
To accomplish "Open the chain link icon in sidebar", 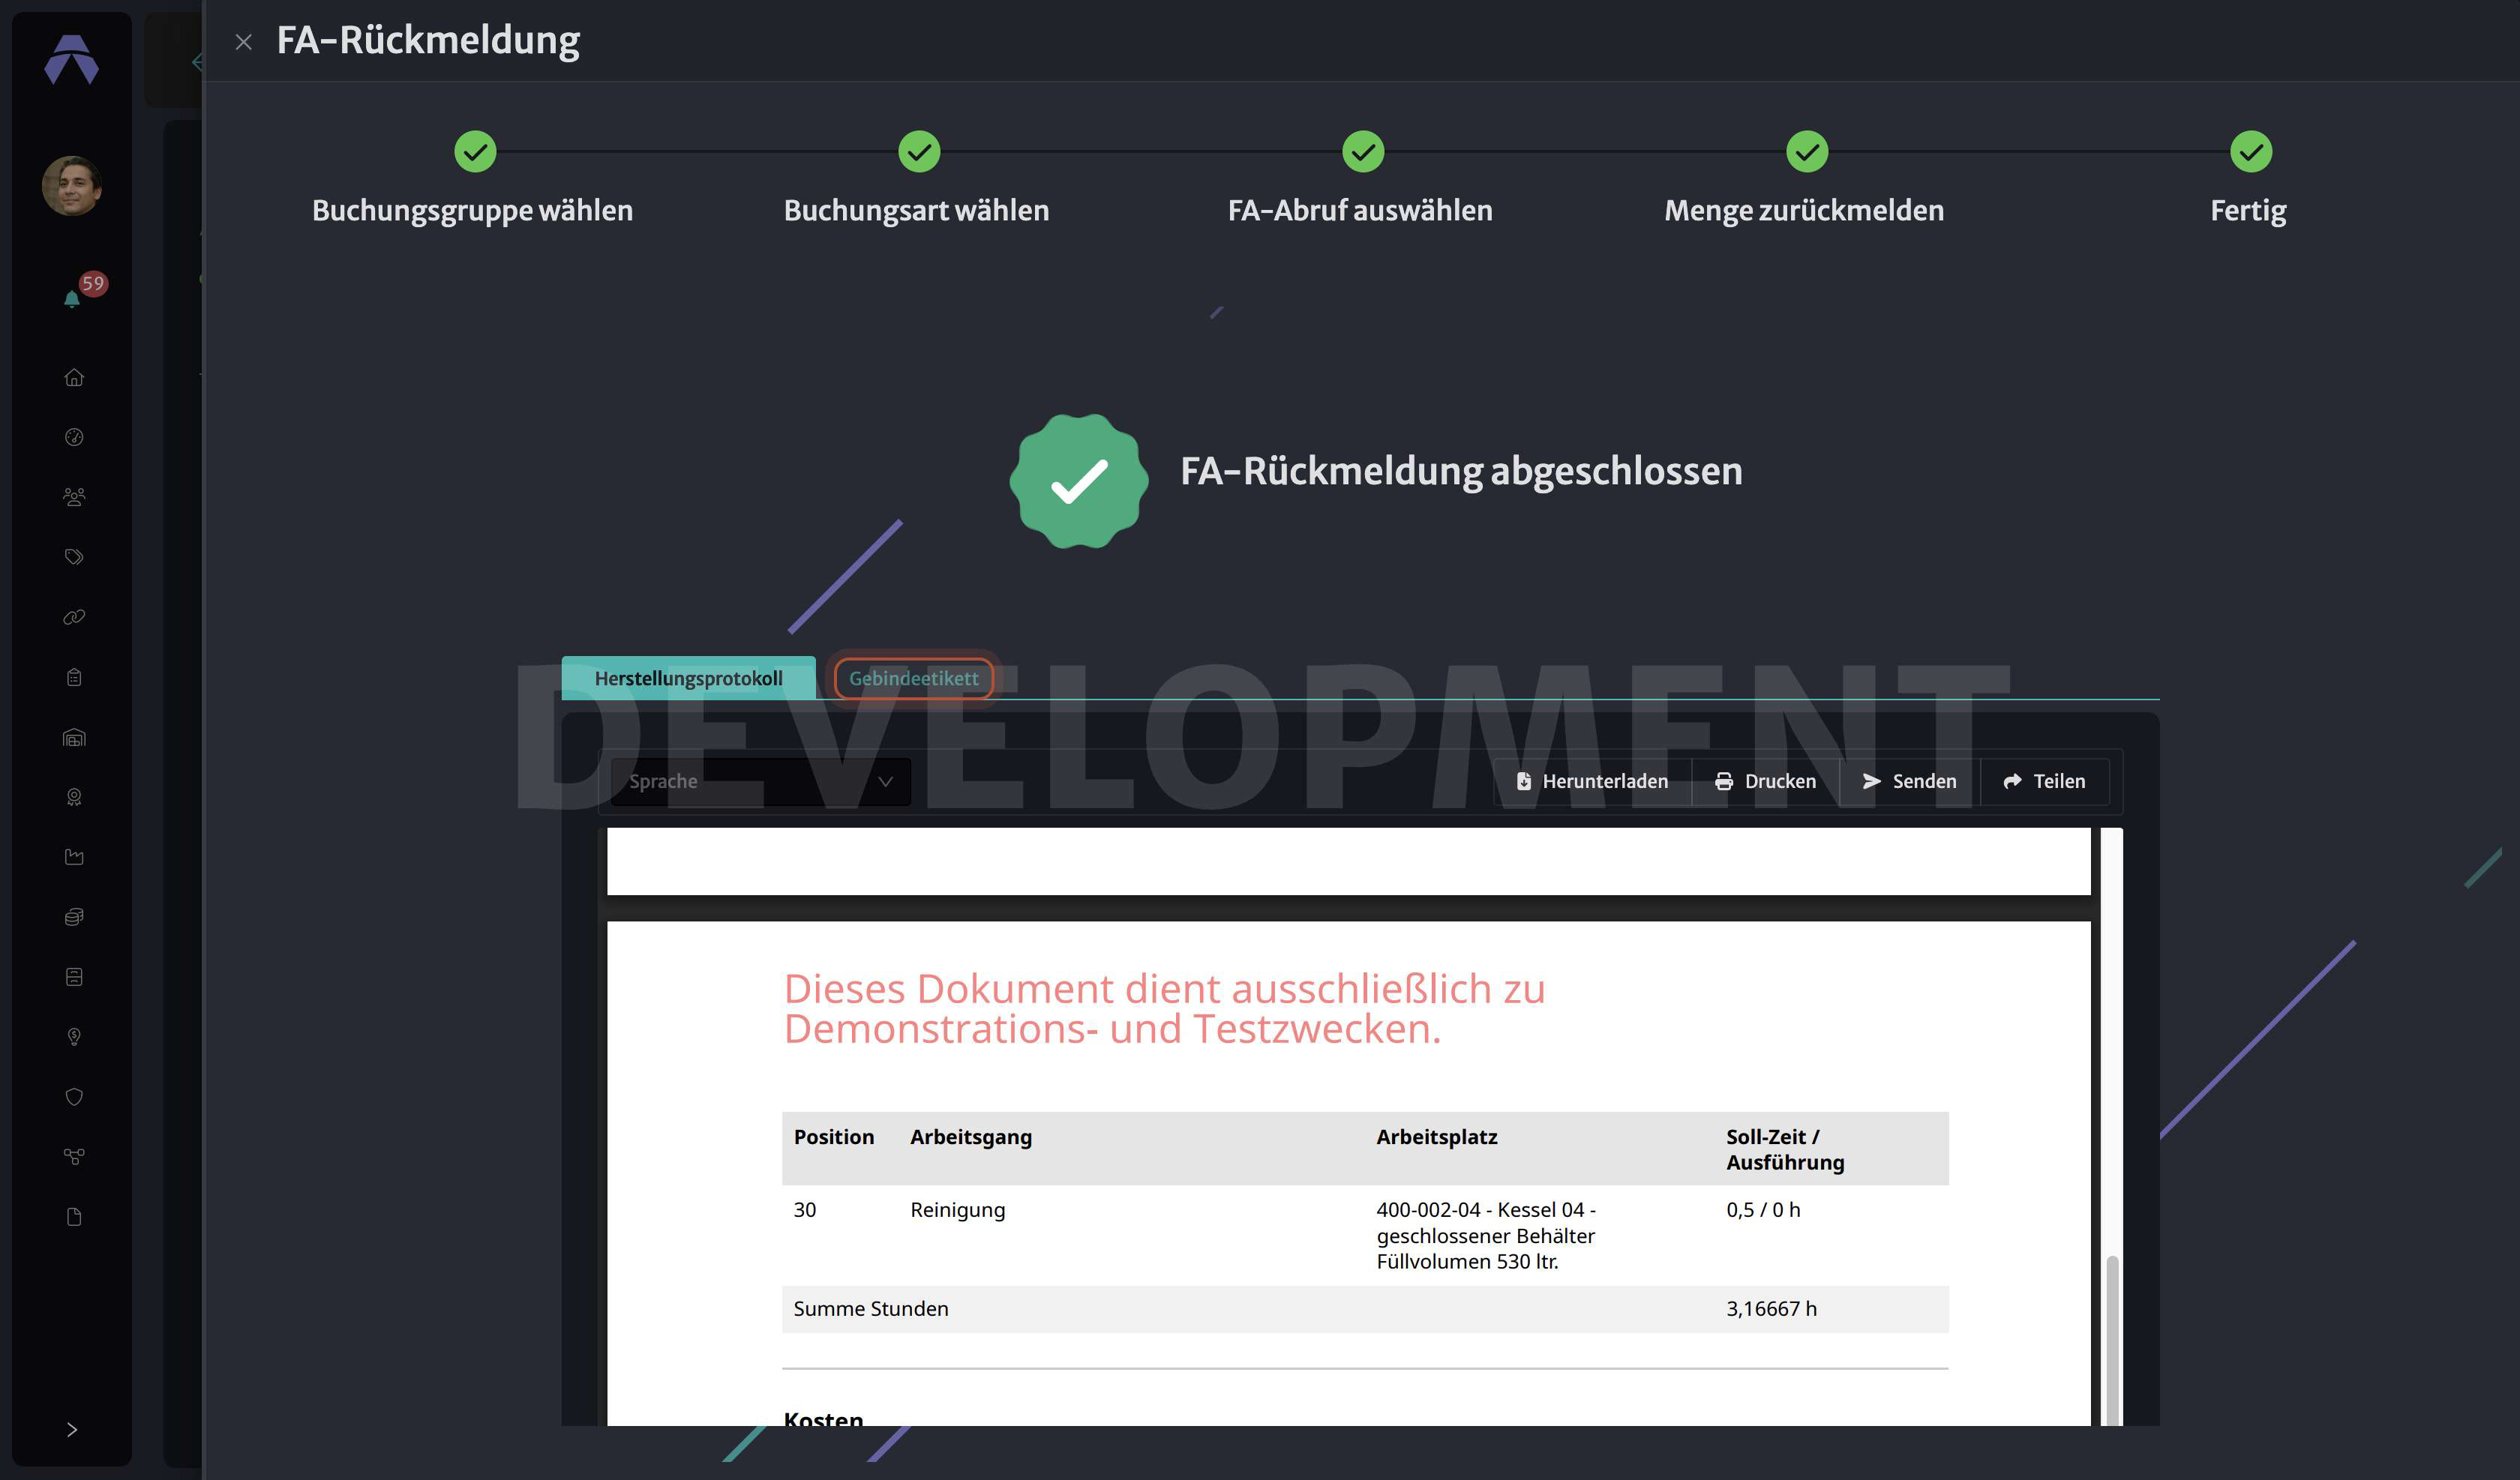I will click(x=74, y=617).
